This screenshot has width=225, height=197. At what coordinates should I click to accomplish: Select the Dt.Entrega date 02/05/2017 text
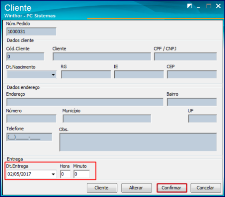point(19,174)
